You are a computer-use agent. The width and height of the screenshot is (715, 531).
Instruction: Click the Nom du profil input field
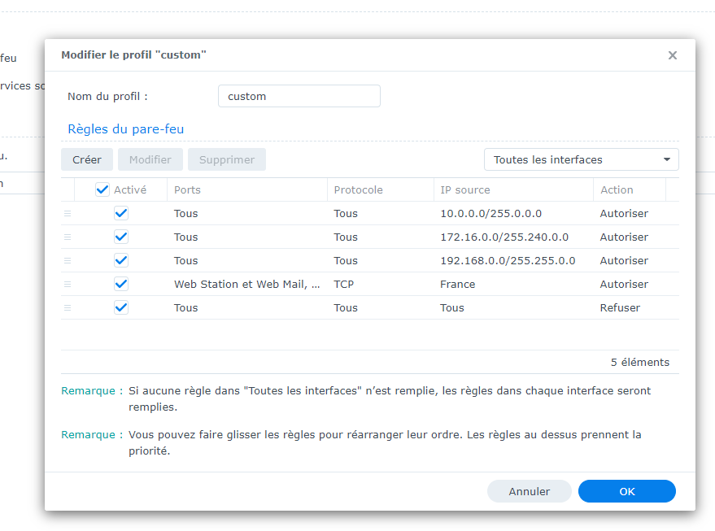[x=299, y=96]
